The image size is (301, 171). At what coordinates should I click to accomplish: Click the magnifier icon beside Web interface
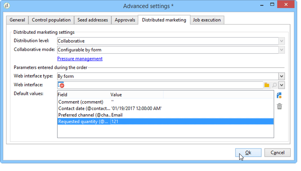[x=274, y=85]
